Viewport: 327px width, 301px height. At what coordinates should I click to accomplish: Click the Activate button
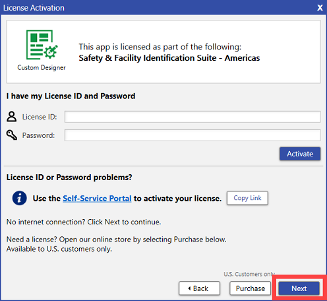(300, 154)
